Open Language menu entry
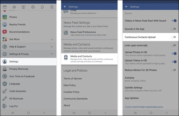 click(x=28, y=84)
